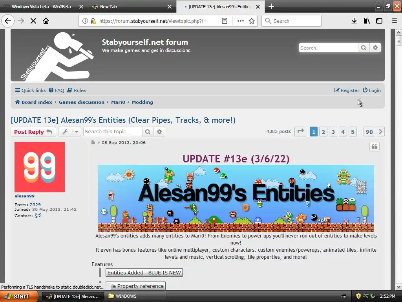Open the Modding breadcrumb link
This screenshot has height=302, width=402.
click(x=142, y=102)
